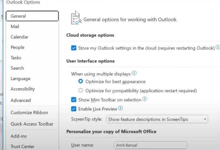Select the General category

click(x=32, y=16)
